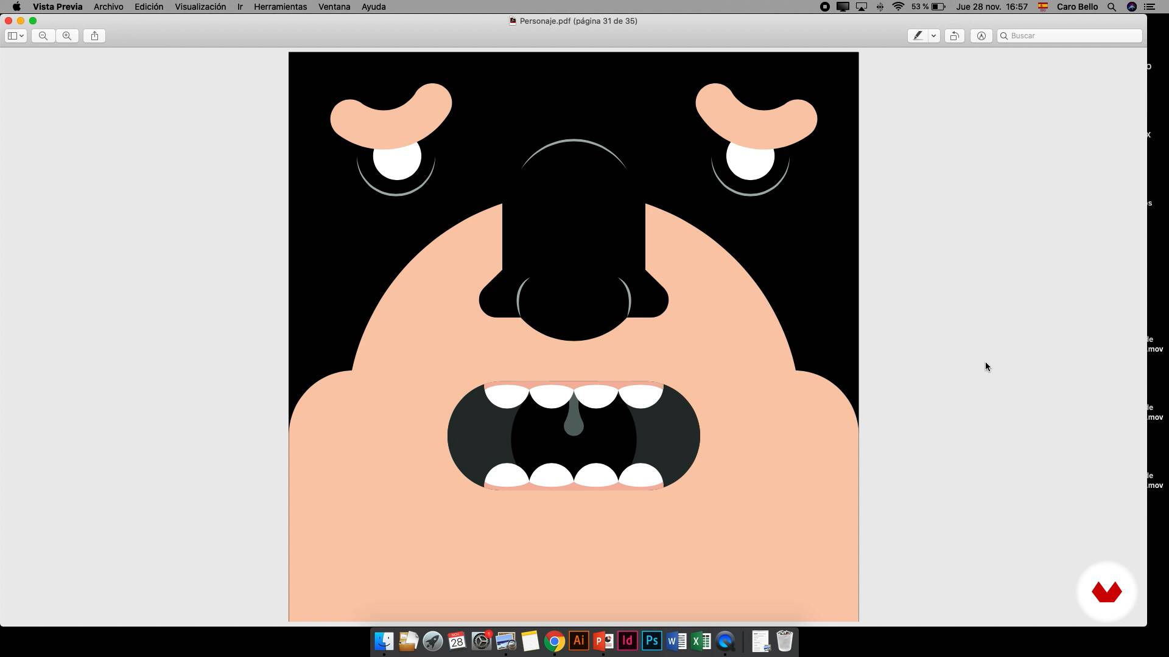This screenshot has height=657, width=1169.
Task: Open the Wi-Fi status menu
Action: pyautogui.click(x=898, y=7)
